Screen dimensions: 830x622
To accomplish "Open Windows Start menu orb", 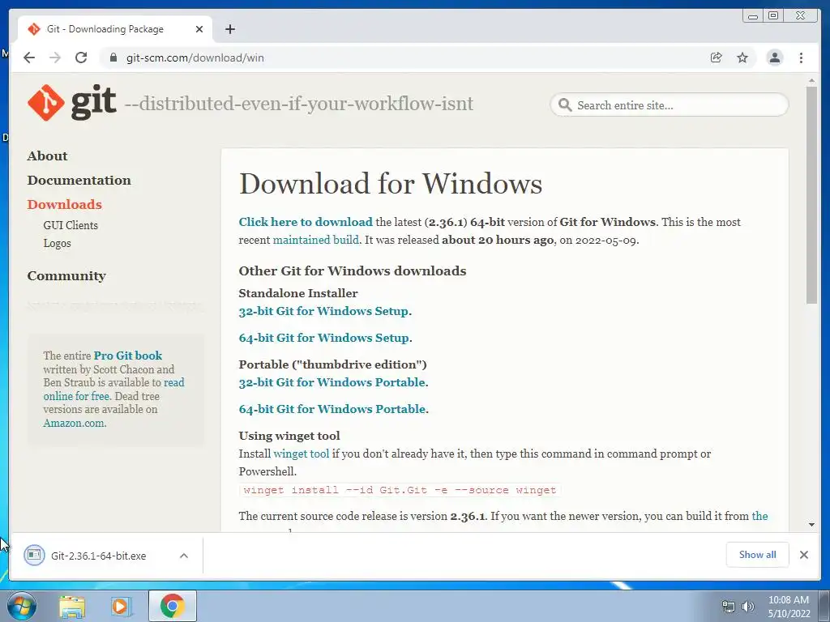I will point(22,606).
